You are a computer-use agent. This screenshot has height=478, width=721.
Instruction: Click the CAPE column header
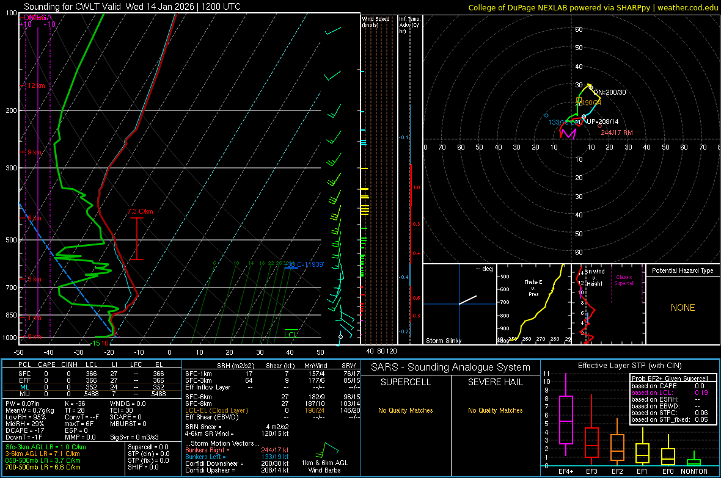46,364
